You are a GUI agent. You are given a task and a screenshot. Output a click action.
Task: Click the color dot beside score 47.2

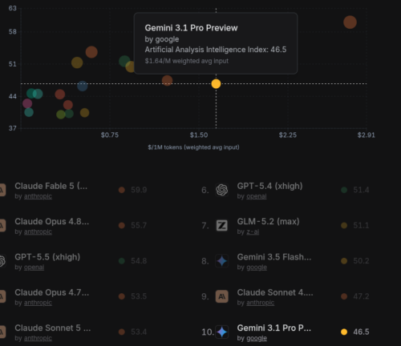[344, 296]
